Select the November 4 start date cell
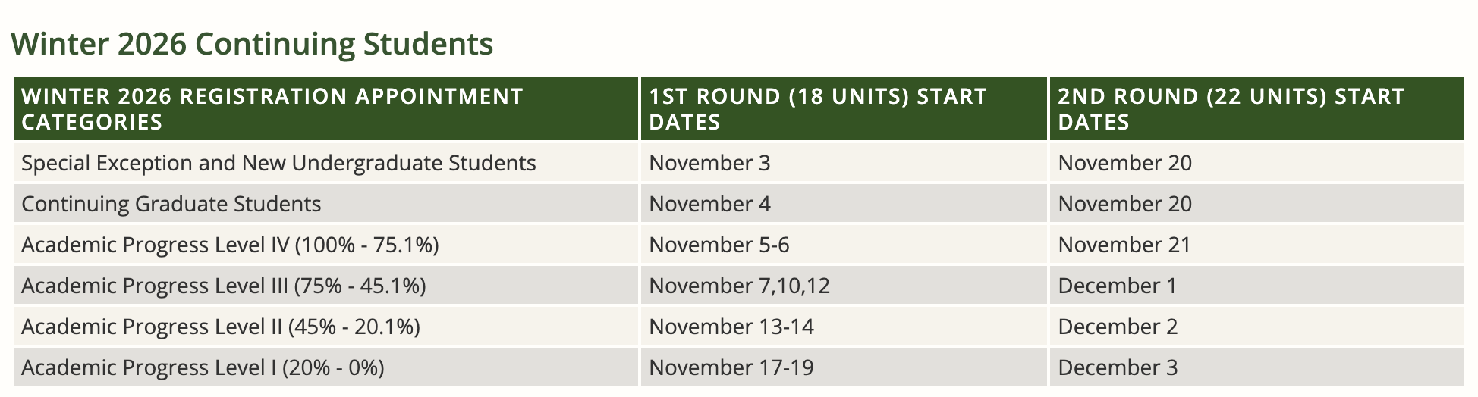The height and width of the screenshot is (397, 1478). 709,204
